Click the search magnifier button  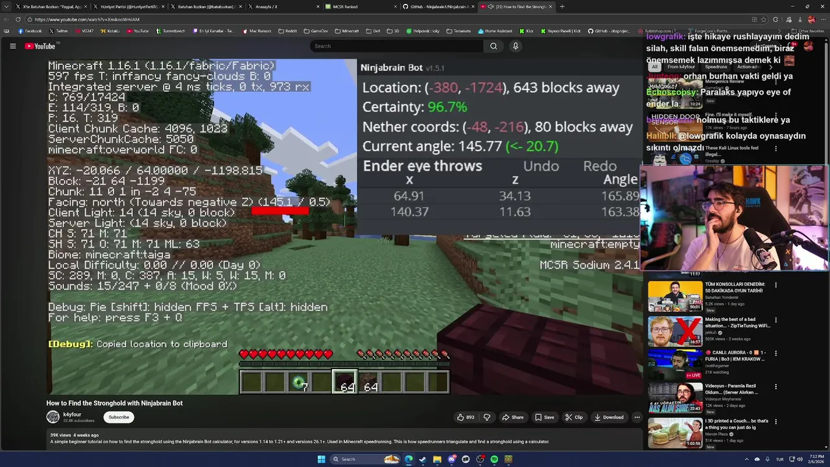click(x=493, y=46)
